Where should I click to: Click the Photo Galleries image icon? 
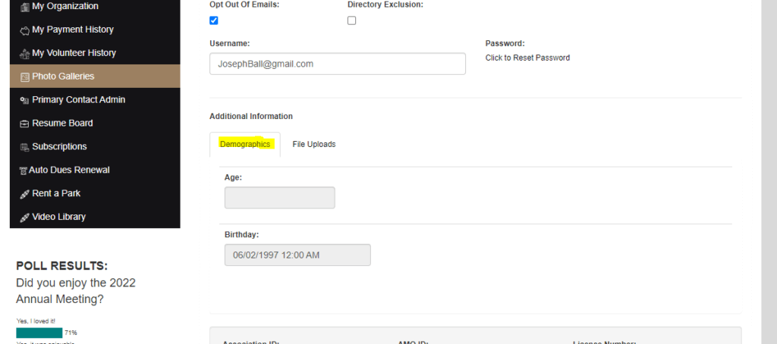(x=24, y=77)
